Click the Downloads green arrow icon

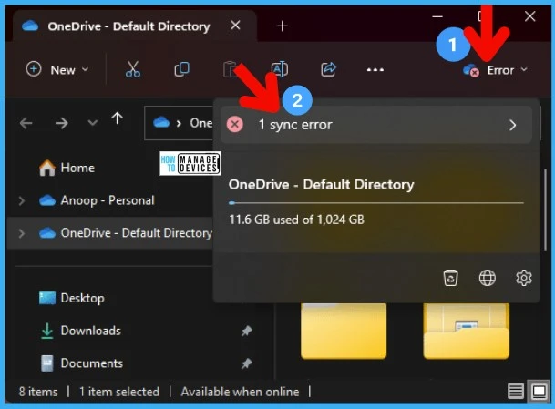pos(47,331)
